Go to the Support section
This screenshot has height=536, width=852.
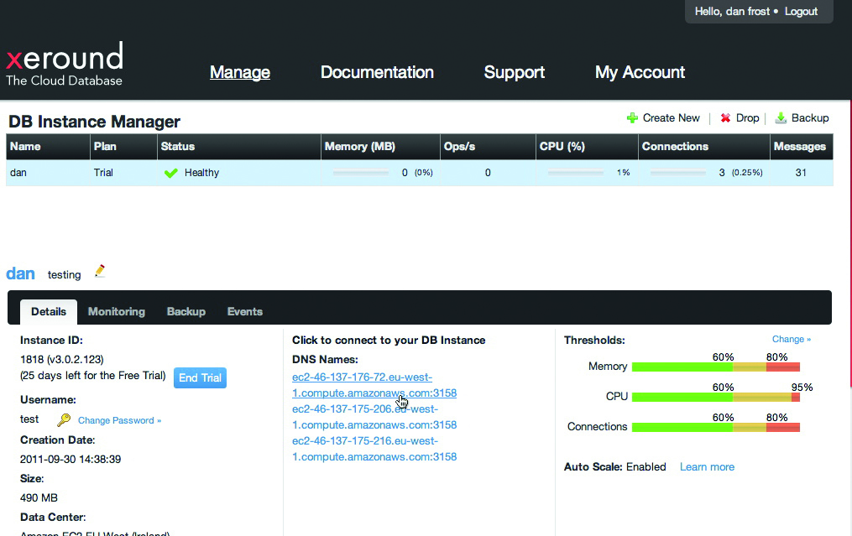(514, 72)
